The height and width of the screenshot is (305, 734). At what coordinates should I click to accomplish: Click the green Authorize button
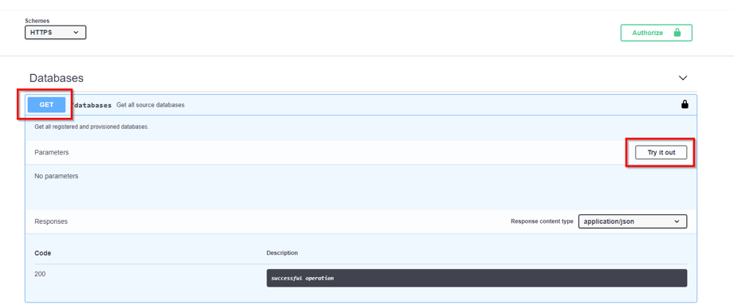pyautogui.click(x=657, y=33)
